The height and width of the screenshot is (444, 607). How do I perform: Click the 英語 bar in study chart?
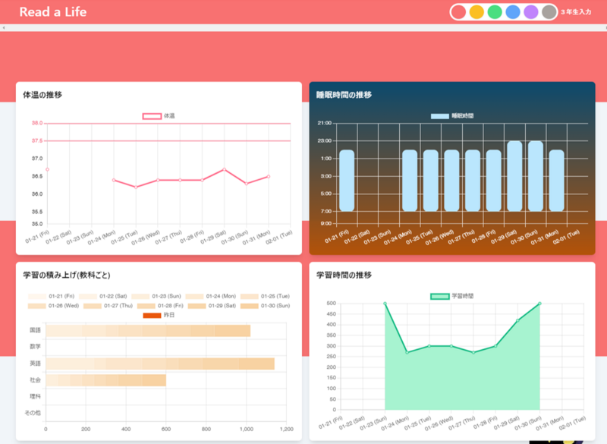click(x=159, y=364)
